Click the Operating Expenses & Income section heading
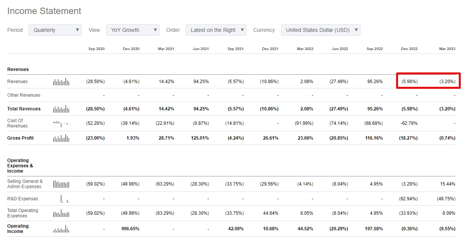This screenshot has height=239, width=463. (x=20, y=166)
